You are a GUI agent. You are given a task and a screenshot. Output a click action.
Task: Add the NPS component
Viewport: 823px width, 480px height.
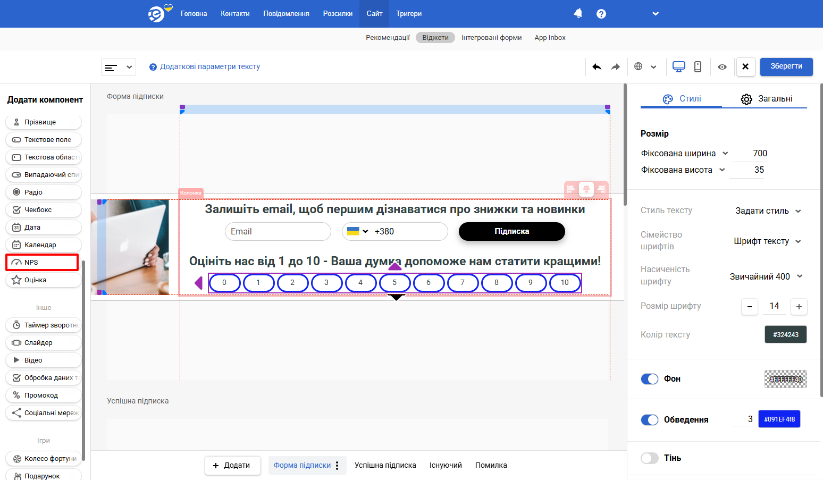coord(42,262)
